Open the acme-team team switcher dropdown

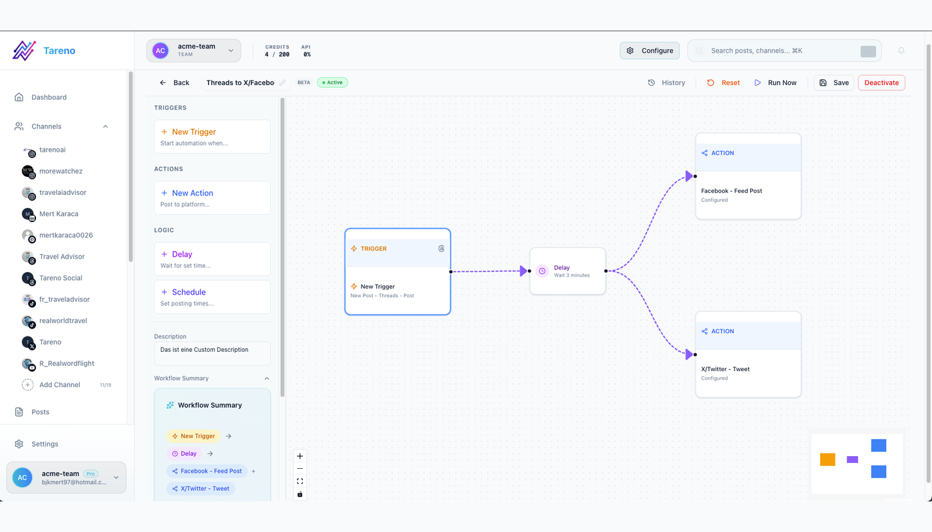[194, 51]
